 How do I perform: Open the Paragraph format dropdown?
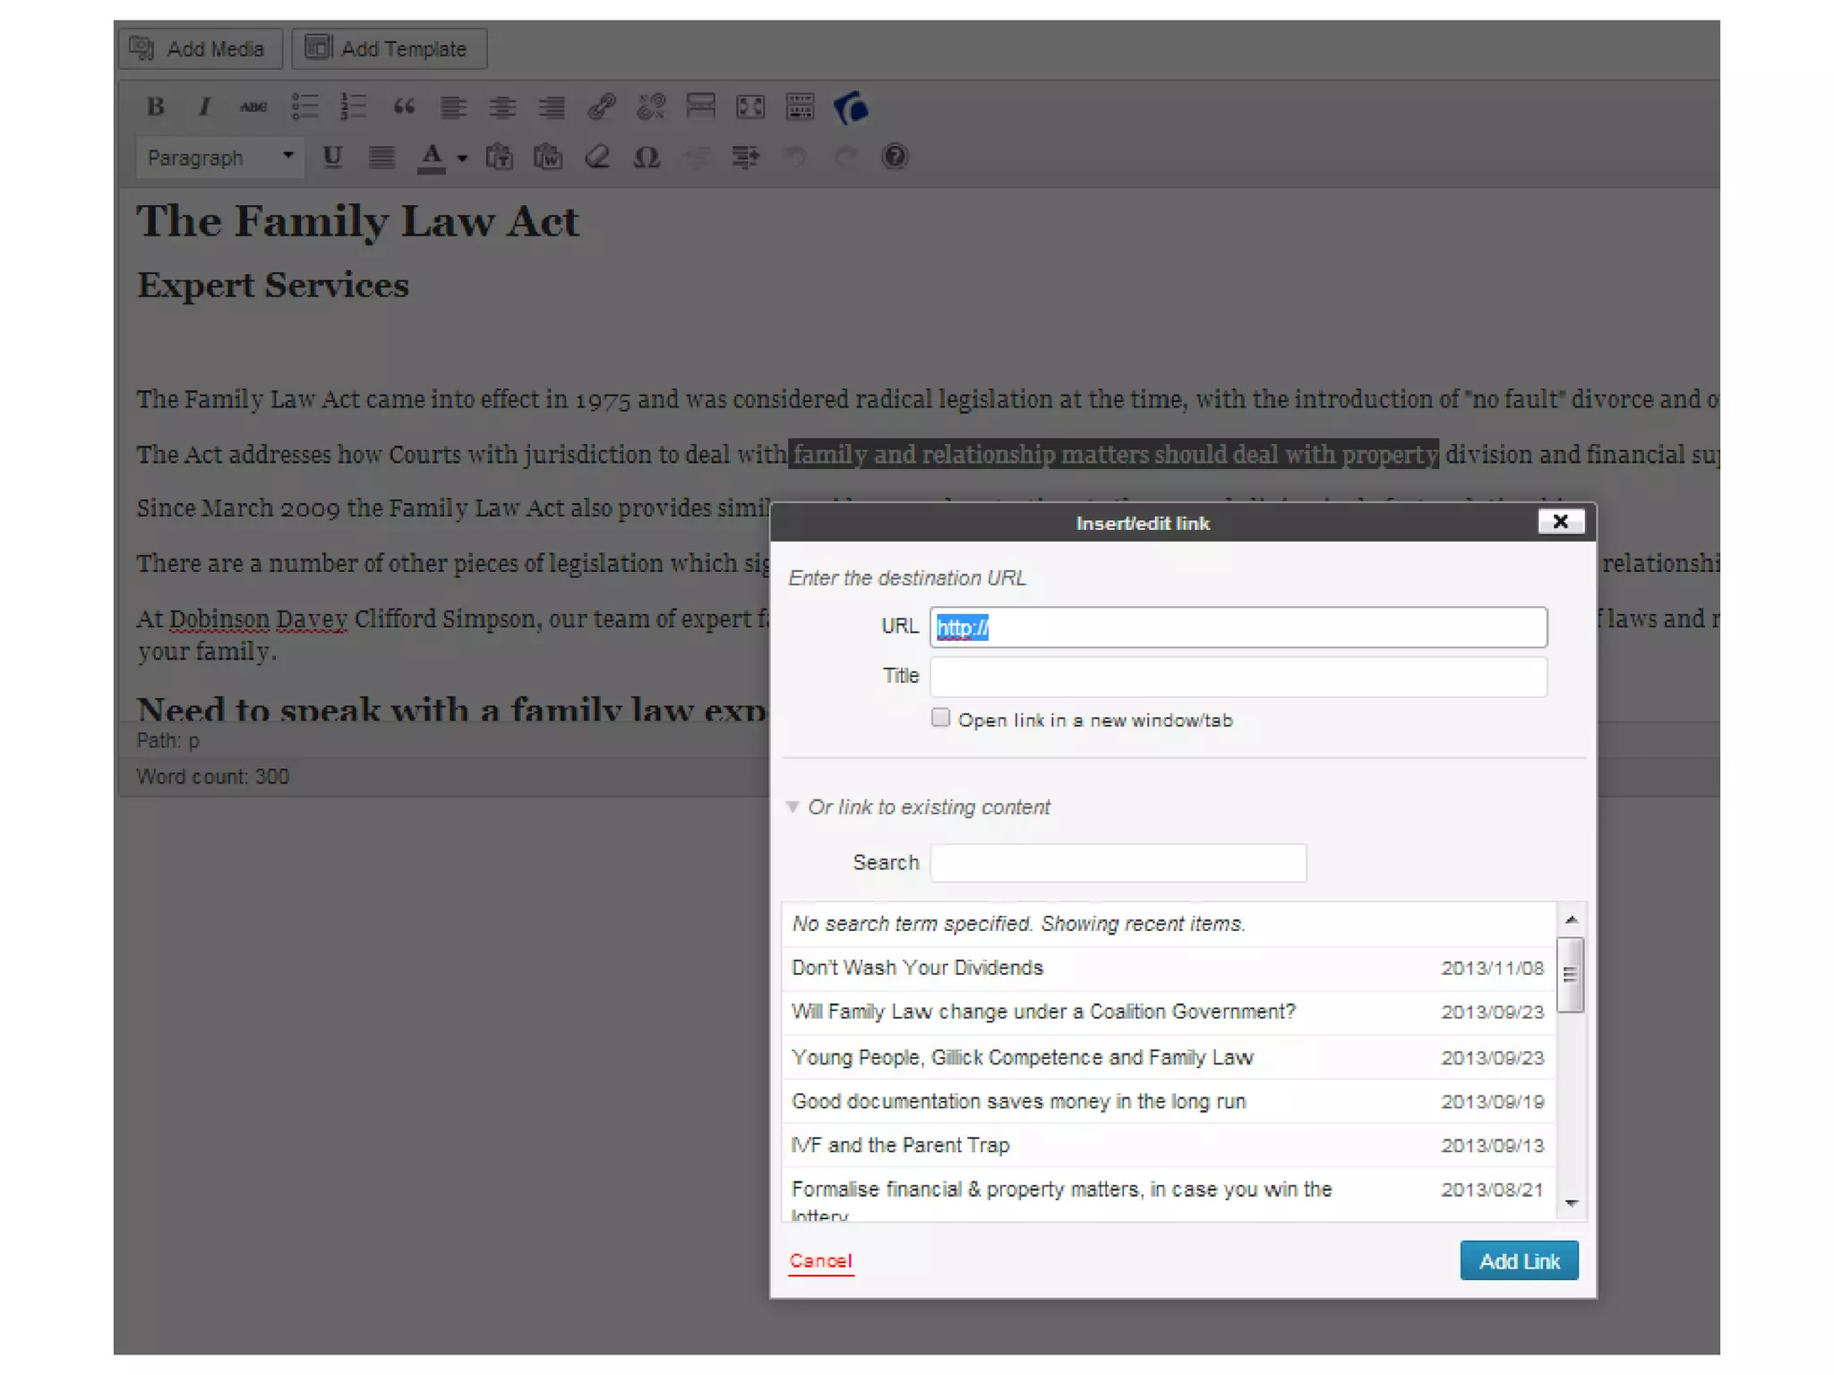[x=220, y=158]
